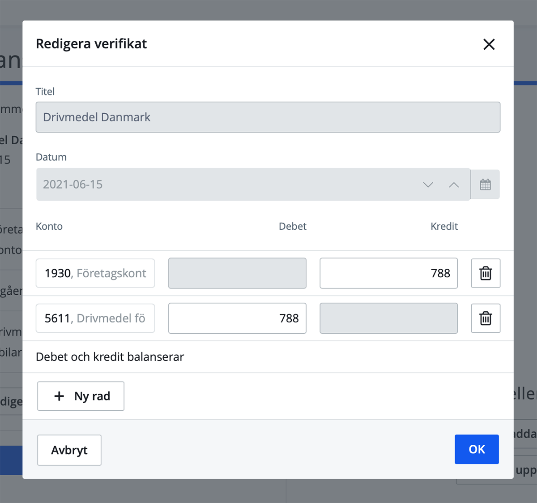Open the calendar date picker

485,185
